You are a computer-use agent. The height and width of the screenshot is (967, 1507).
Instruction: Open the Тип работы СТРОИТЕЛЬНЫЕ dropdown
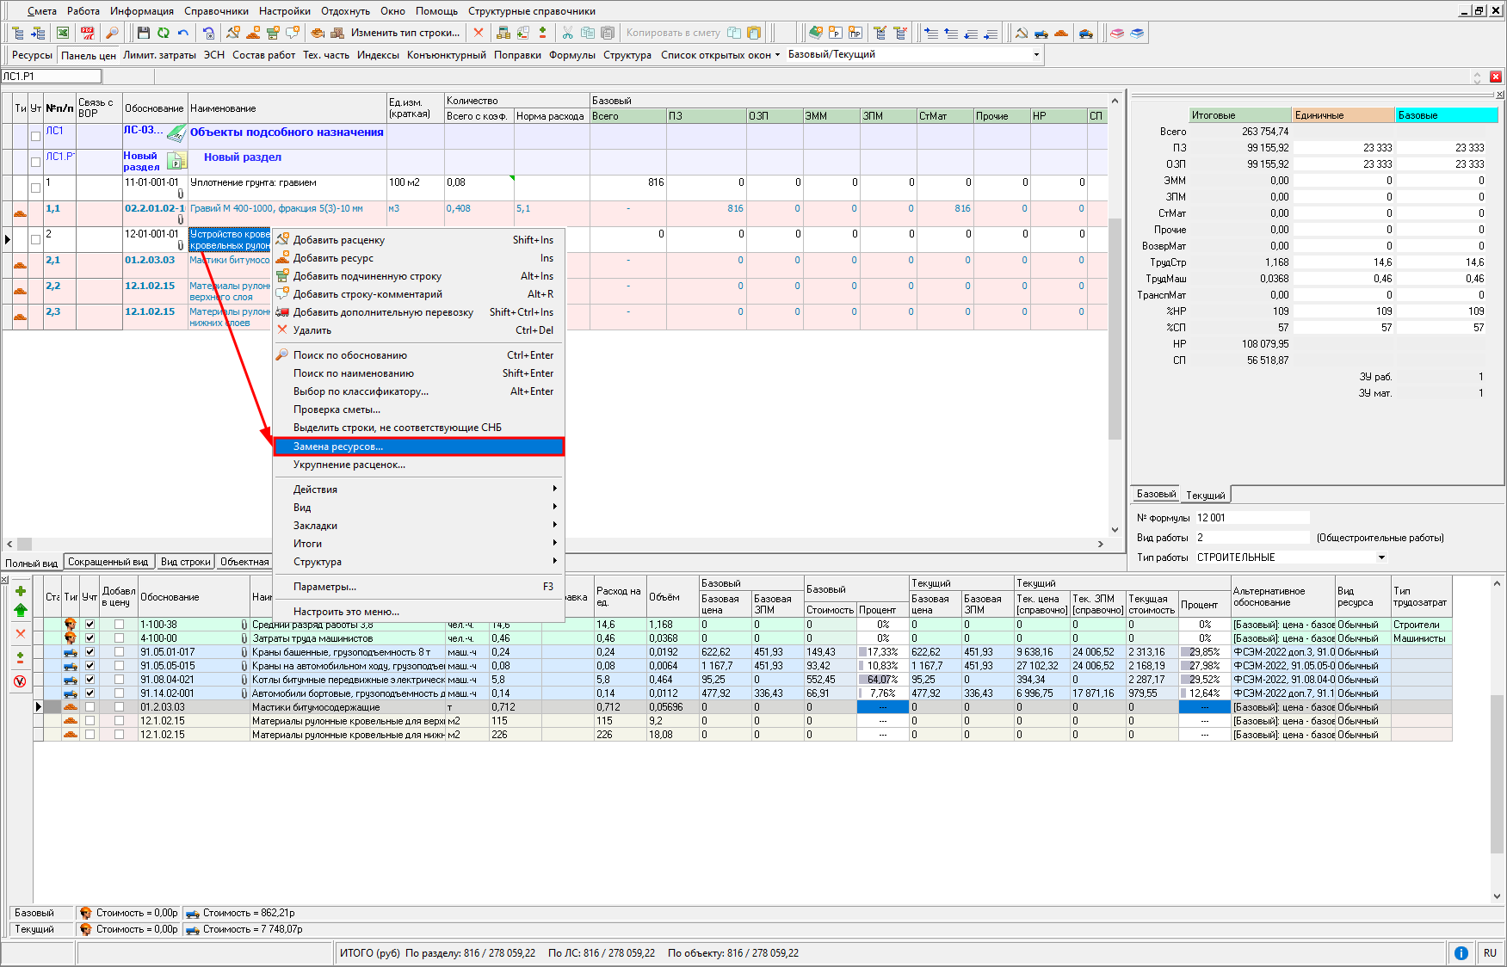(x=1381, y=557)
